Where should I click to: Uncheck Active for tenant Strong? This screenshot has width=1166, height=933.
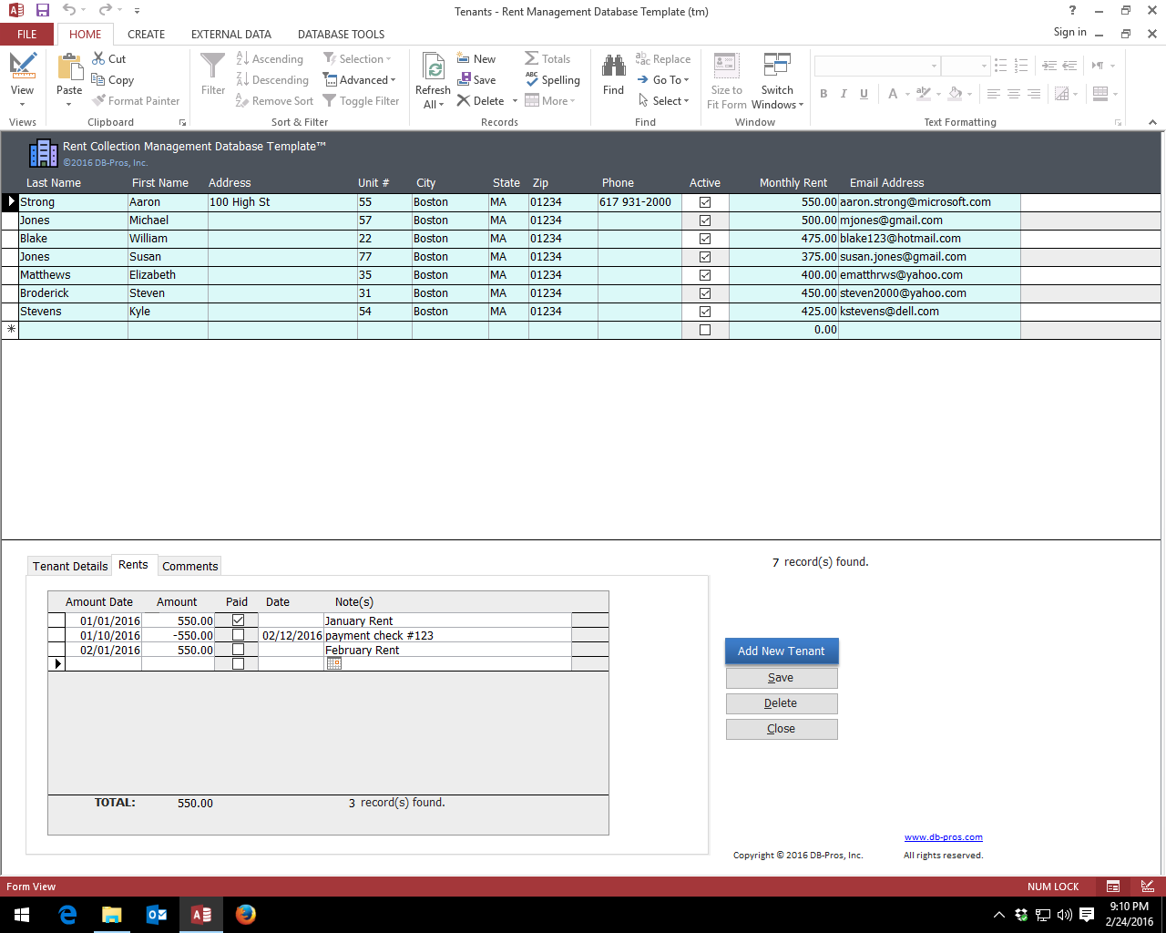point(704,201)
